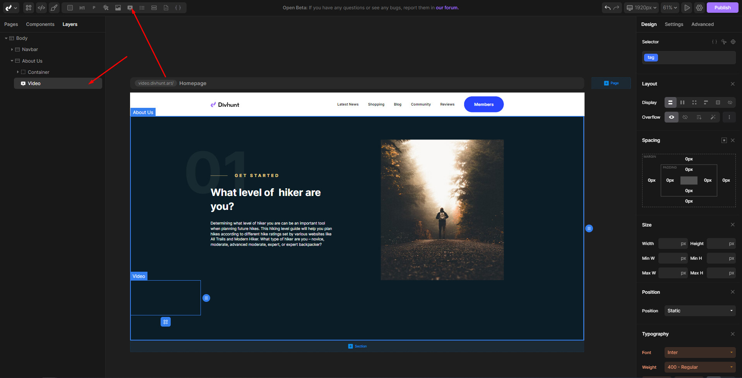Open the style brush tool
742x378 pixels.
(54, 8)
